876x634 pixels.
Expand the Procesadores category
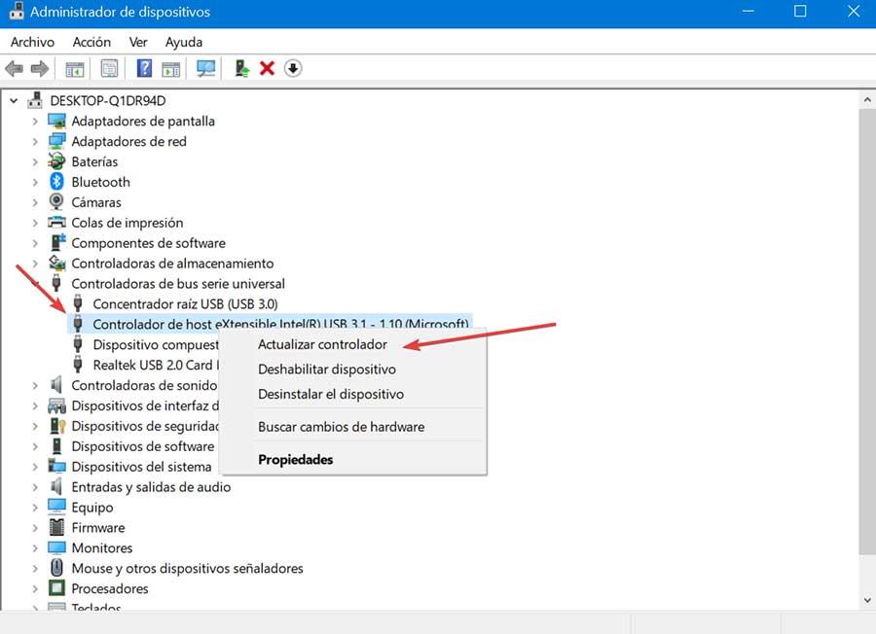pos(35,589)
